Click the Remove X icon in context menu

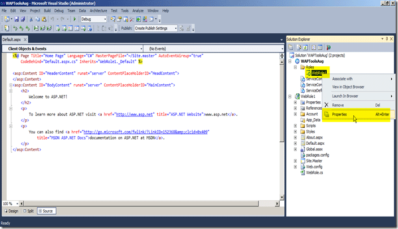[x=326, y=105]
